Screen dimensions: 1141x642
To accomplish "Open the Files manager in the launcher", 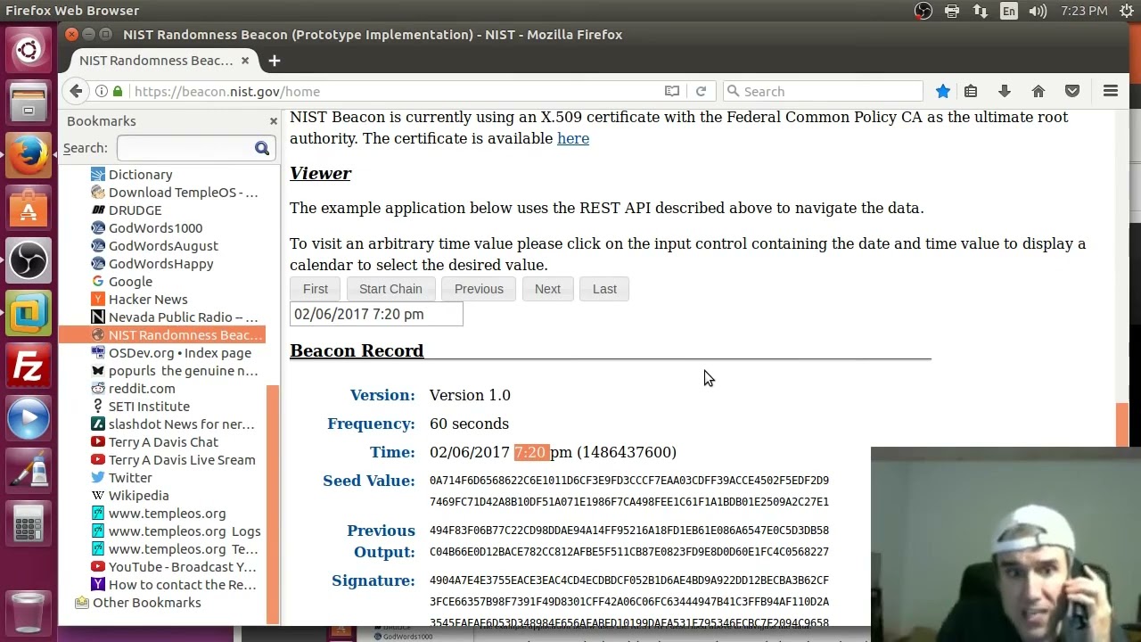I will pos(29,103).
